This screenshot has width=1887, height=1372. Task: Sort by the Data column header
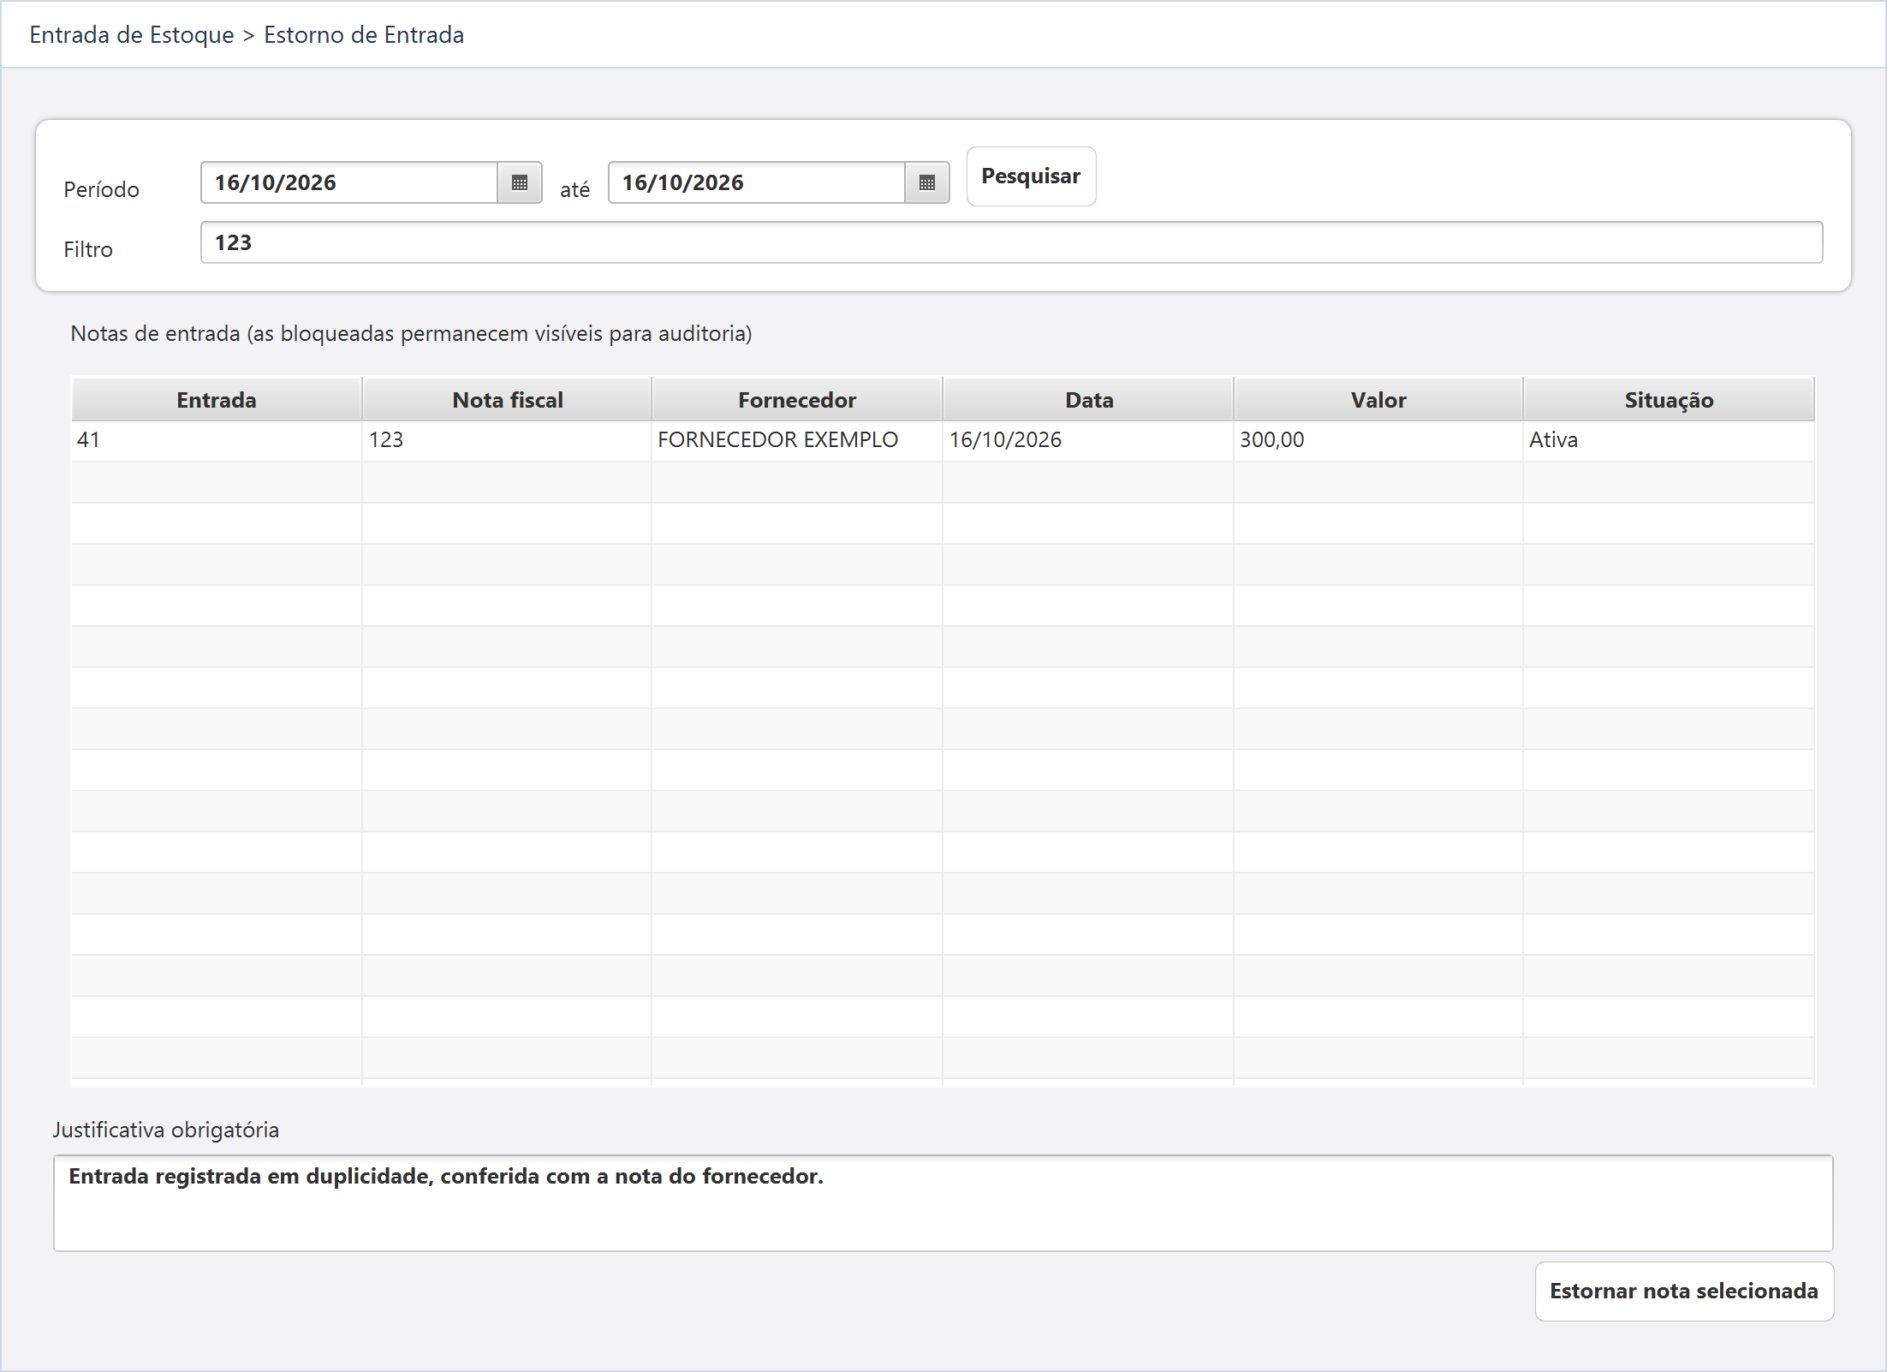coord(1088,400)
